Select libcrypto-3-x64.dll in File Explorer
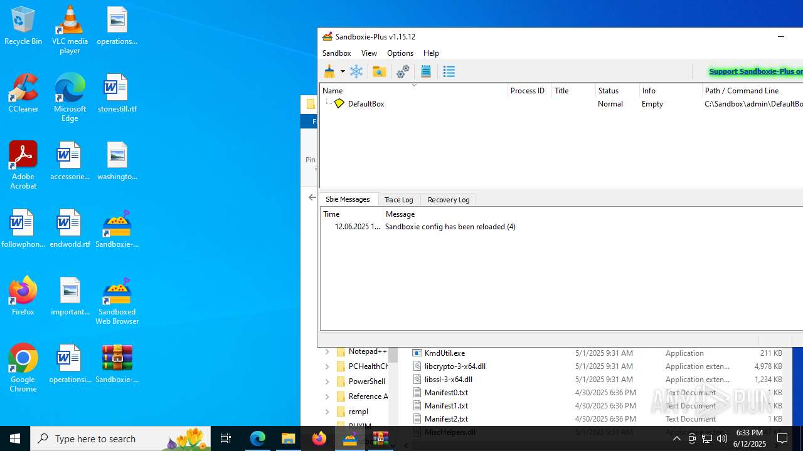Viewport: 803px width, 451px height. (x=455, y=366)
